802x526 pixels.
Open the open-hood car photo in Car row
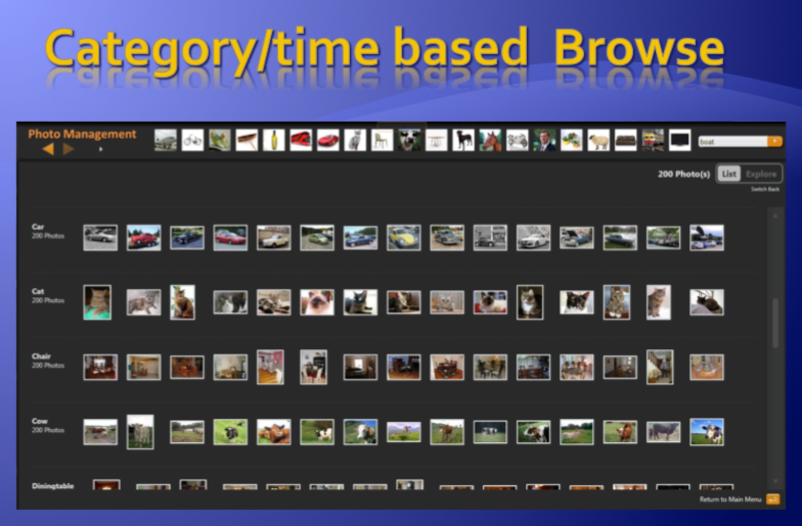click(576, 237)
